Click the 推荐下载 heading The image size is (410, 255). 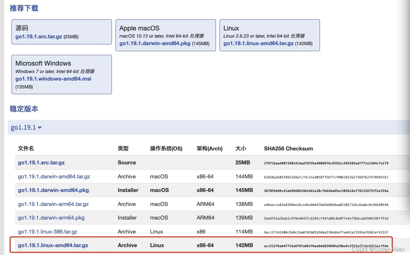[x=24, y=8]
